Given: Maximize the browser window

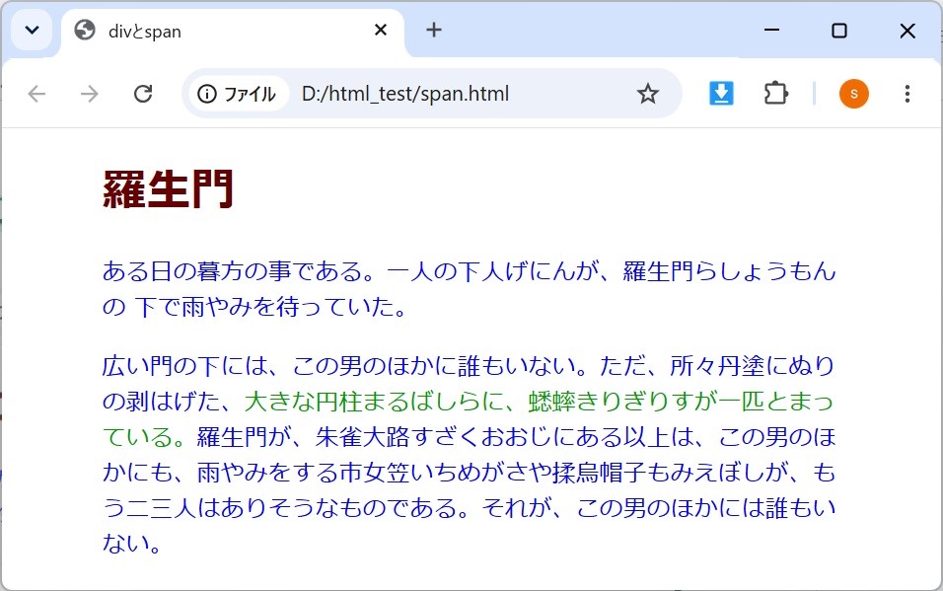Looking at the screenshot, I should click(839, 30).
